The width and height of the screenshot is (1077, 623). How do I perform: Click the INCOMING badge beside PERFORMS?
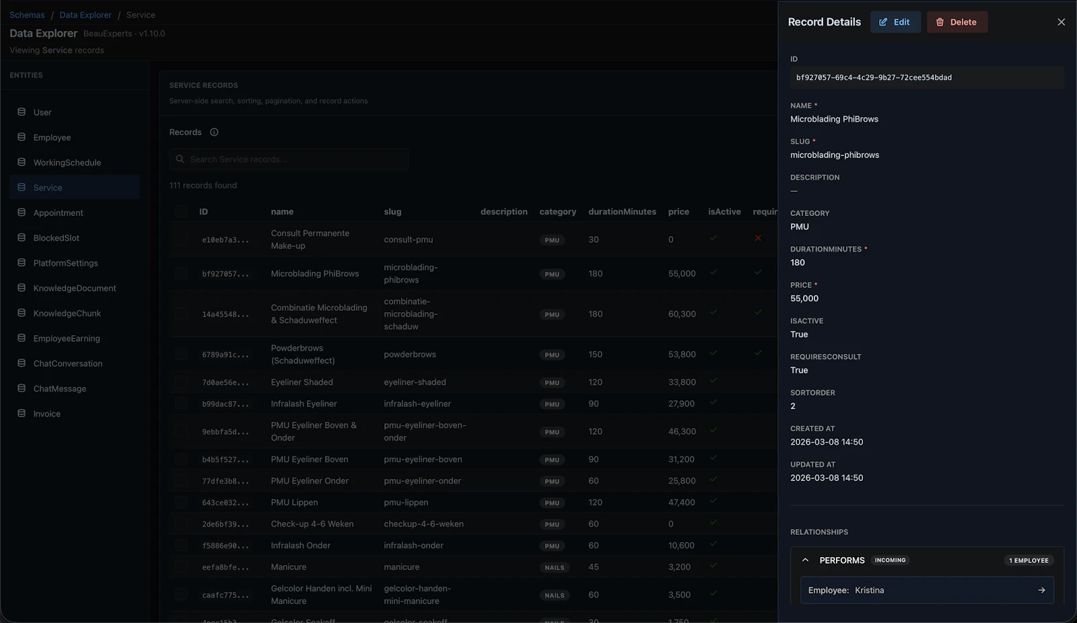890,560
